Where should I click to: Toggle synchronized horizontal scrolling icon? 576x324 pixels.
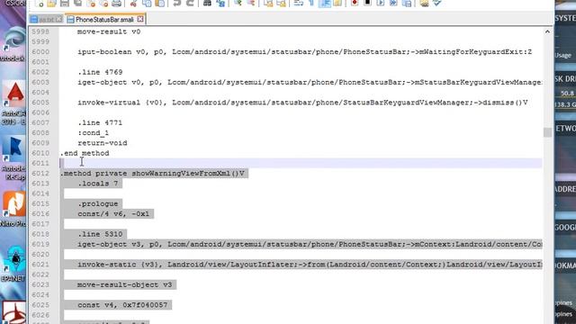[x=282, y=4]
